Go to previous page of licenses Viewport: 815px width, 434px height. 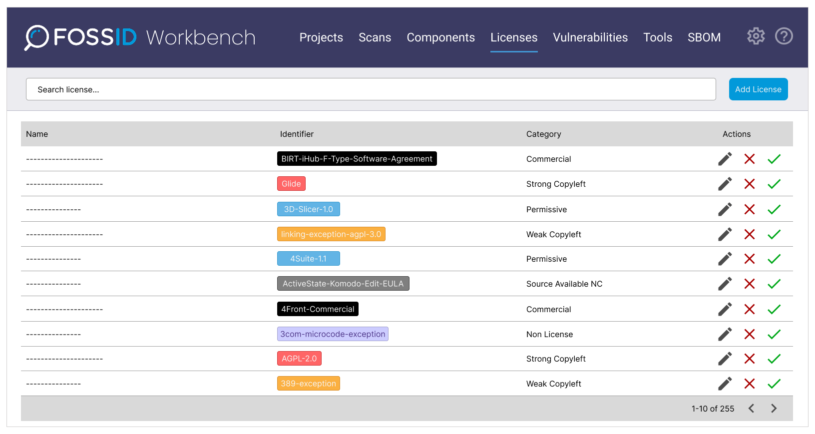point(752,409)
